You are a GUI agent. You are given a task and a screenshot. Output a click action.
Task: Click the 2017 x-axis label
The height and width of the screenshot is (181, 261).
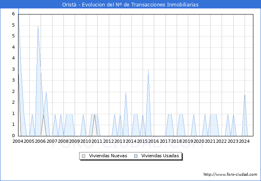coord(165,141)
